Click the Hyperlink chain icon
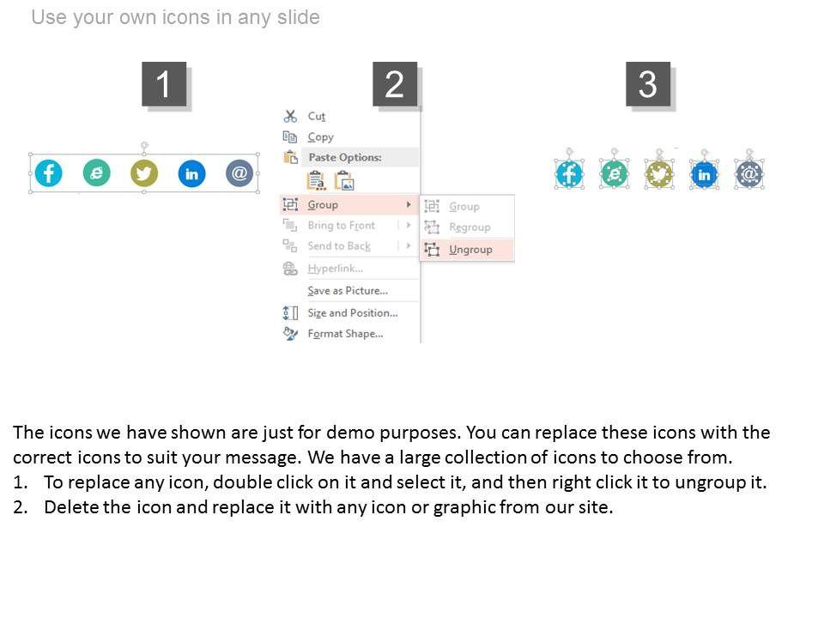 pos(290,269)
